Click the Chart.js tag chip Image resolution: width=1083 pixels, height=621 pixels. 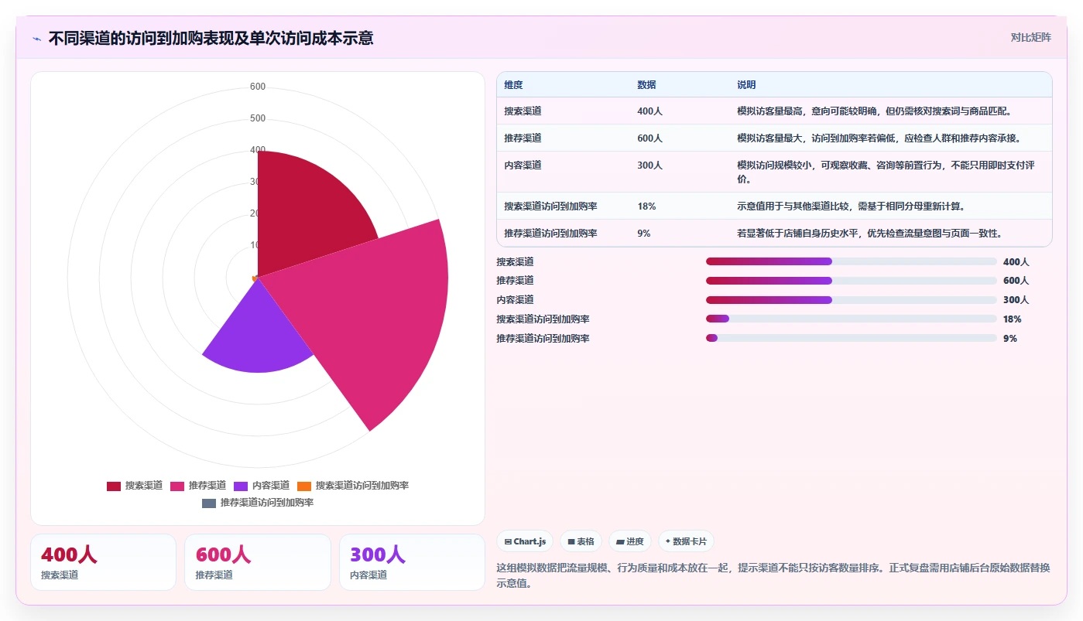tap(525, 541)
